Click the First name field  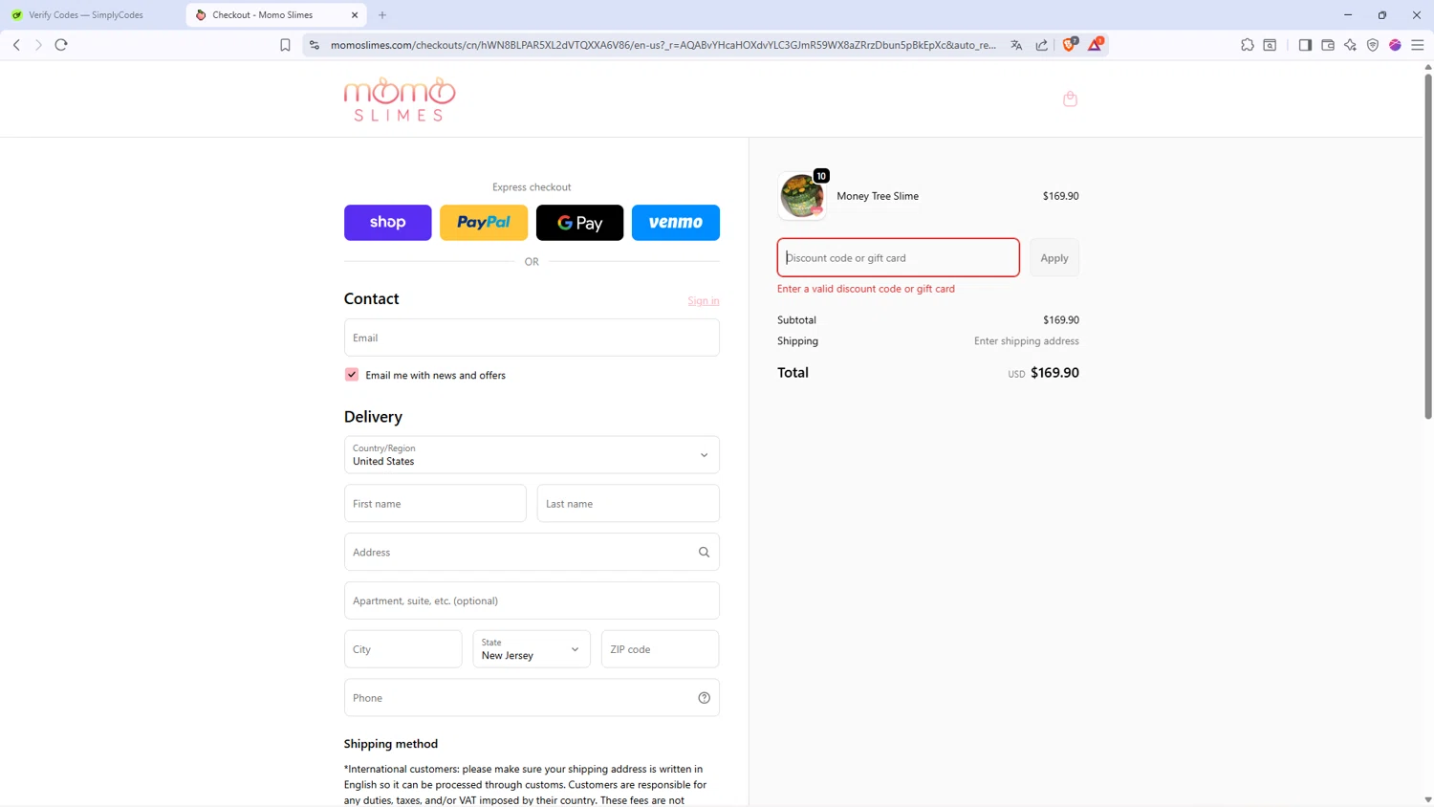click(435, 504)
